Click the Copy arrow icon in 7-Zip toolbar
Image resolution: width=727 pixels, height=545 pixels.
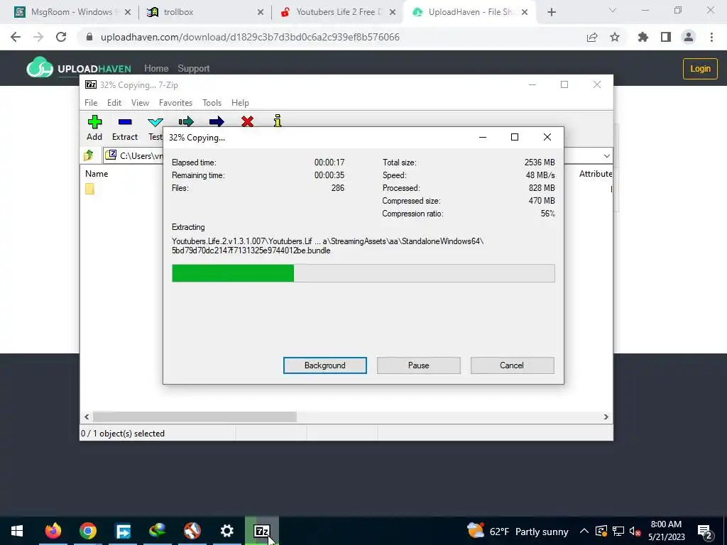point(186,122)
